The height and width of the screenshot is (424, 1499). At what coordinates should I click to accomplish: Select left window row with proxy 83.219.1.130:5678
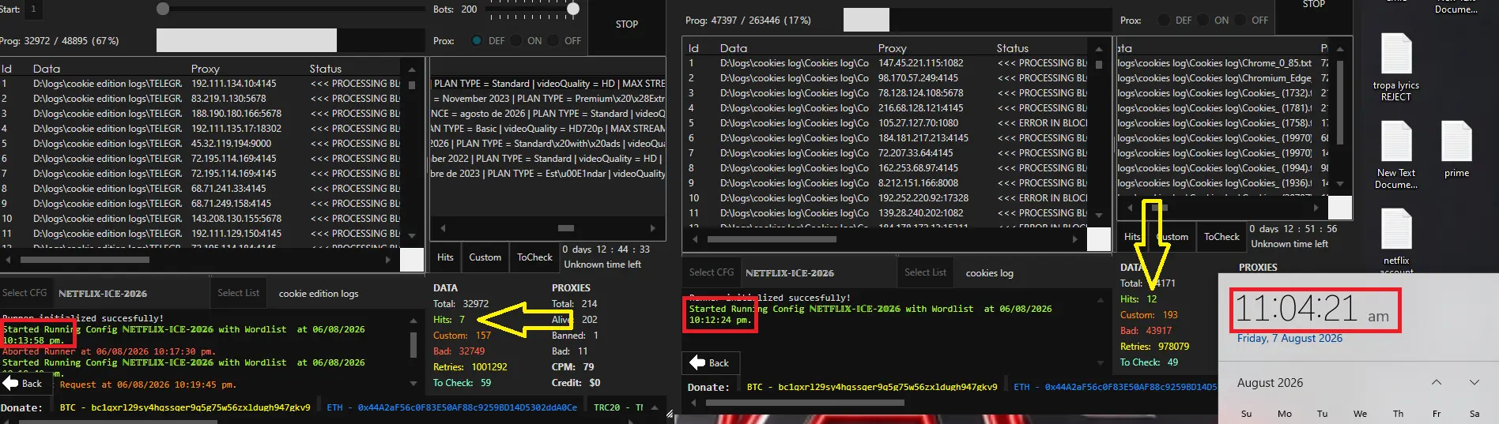202,98
